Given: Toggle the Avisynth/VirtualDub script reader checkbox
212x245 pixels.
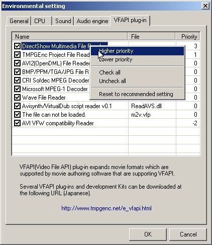Looking at the screenshot, I should pos(17,106).
